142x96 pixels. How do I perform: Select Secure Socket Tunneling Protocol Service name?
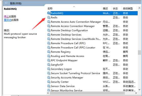click(75, 73)
